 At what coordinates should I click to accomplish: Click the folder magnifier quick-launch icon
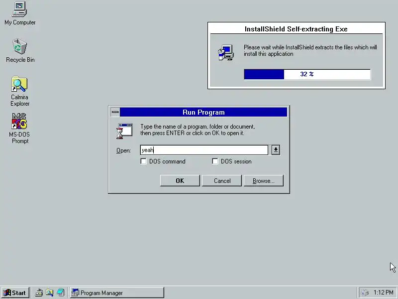[x=50, y=293]
